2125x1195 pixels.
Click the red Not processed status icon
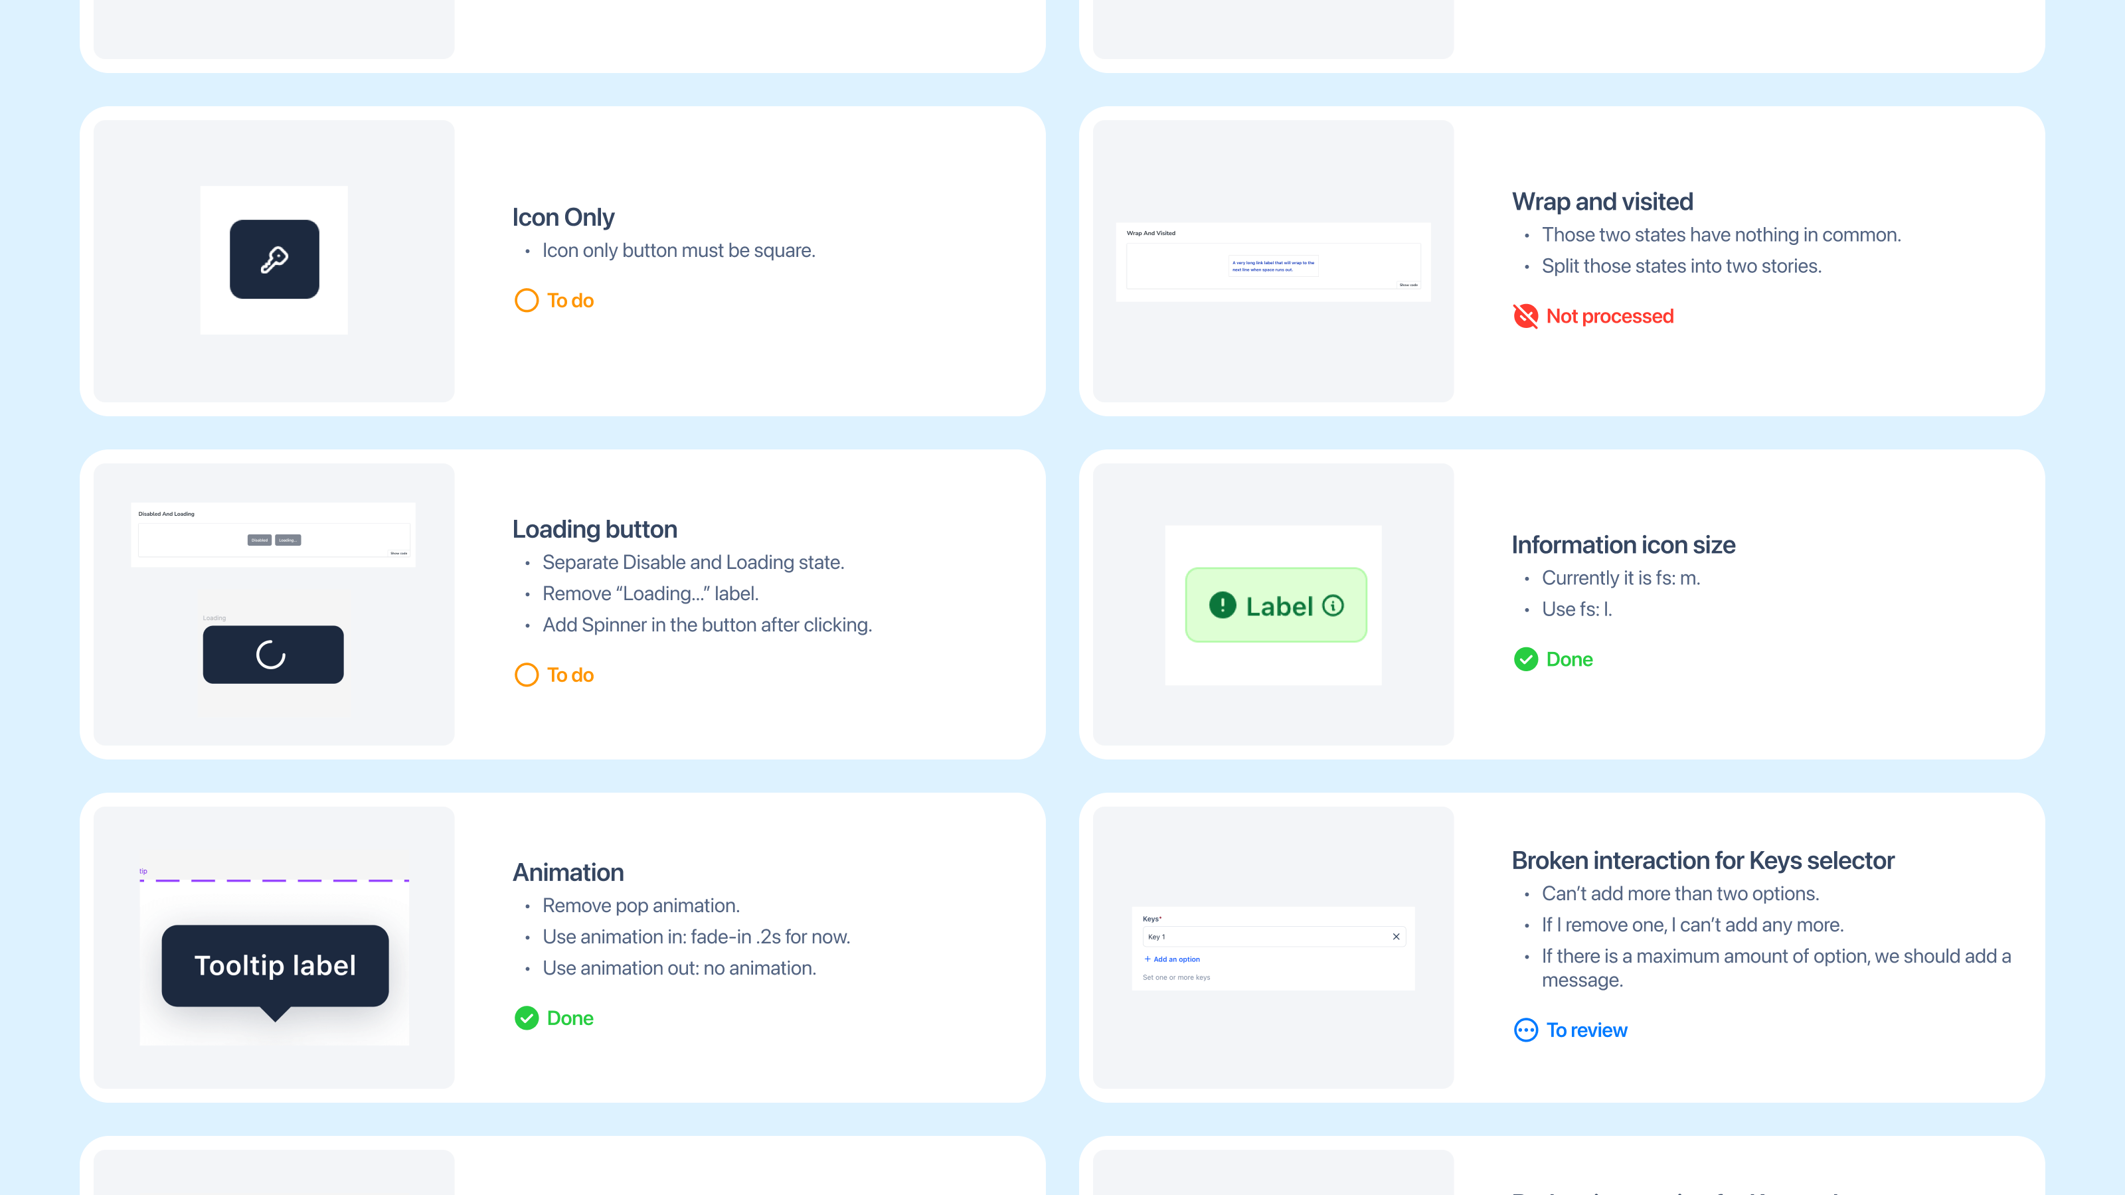click(x=1525, y=316)
